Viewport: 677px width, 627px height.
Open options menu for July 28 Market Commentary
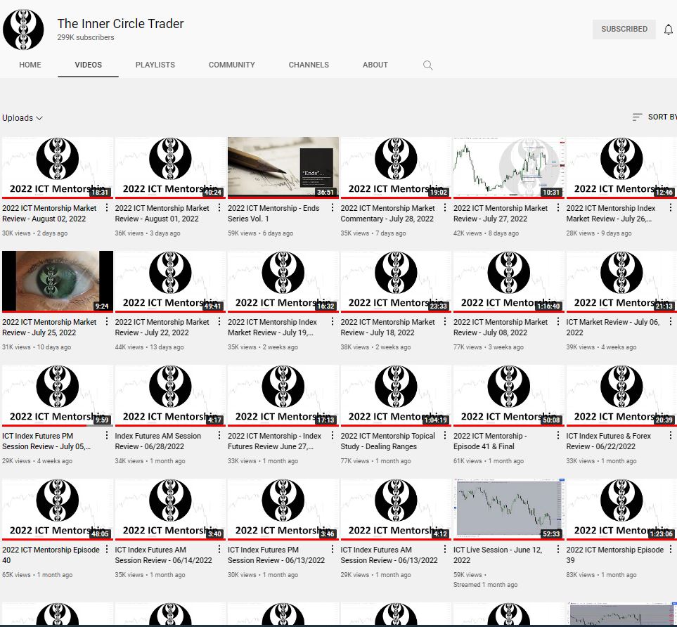[x=445, y=207]
